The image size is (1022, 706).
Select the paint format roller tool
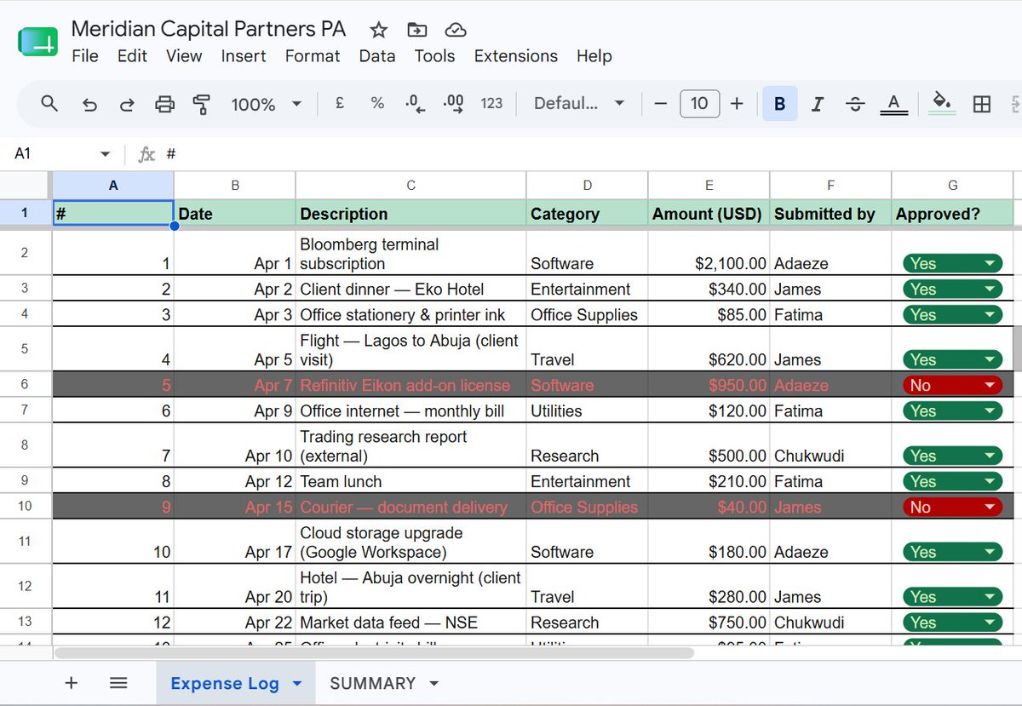click(202, 104)
